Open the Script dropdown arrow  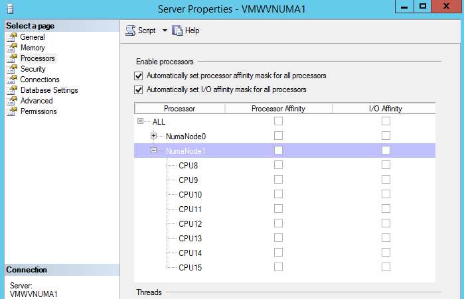click(165, 30)
